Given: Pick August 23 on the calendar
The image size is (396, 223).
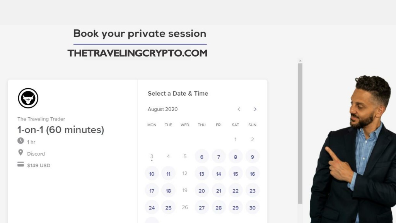Looking at the screenshot, I should [252, 190].
